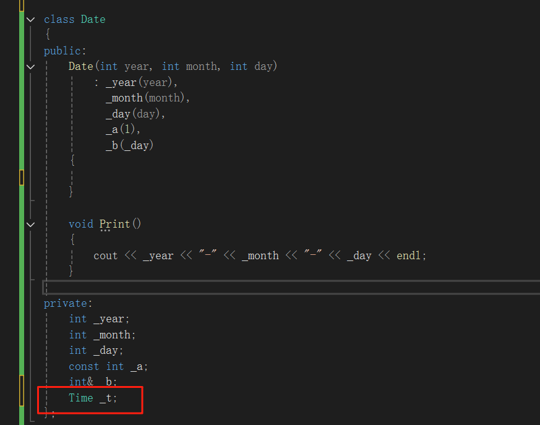Click the 'Time _t;' member declaration
Image resolution: width=540 pixels, height=425 pixels.
[x=93, y=398]
